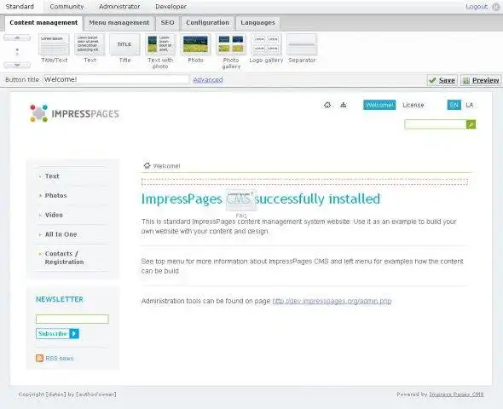Click the widget list scroll-up arrow
Viewport: 503px width, 409px height.
[17, 37]
